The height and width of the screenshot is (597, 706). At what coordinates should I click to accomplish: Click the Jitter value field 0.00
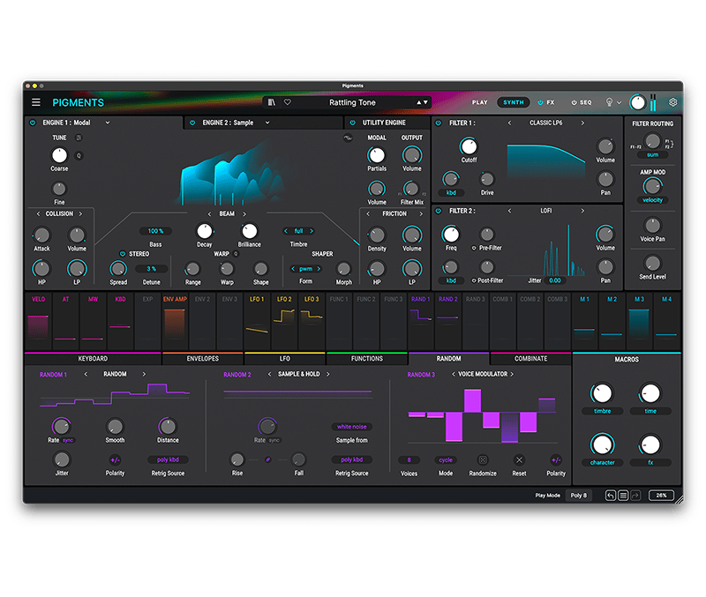[555, 280]
